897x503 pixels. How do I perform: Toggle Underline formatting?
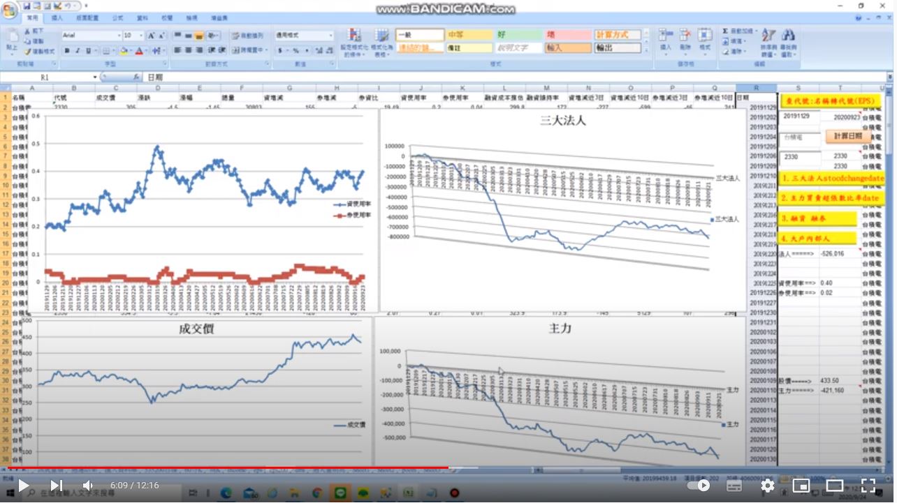[88, 51]
